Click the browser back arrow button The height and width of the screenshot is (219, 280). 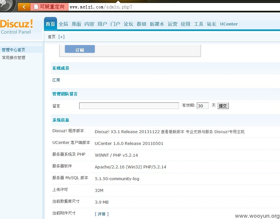24,7
